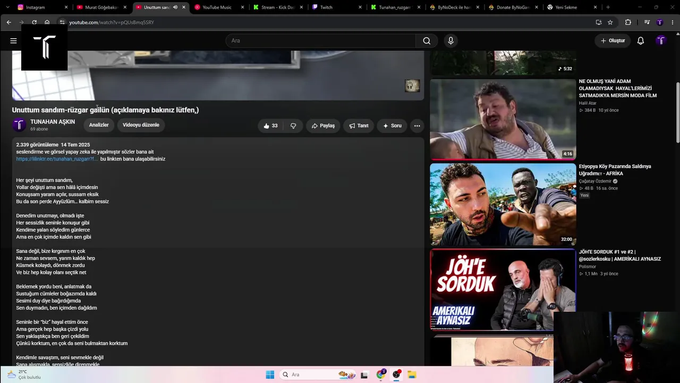Go back with the browser back arrow
680x383 pixels.
click(8, 22)
